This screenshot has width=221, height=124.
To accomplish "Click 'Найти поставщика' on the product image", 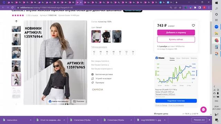I will tap(58, 101).
